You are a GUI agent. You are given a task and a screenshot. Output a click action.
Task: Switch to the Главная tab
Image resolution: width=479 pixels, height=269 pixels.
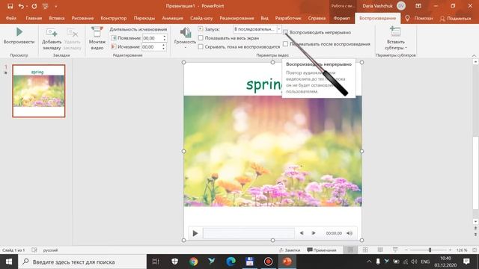coord(34,18)
